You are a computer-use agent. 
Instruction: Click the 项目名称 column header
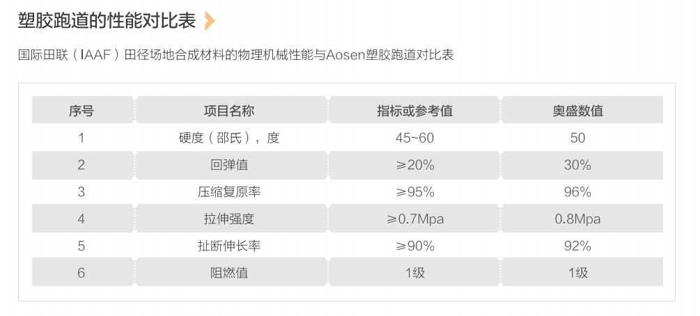click(229, 110)
